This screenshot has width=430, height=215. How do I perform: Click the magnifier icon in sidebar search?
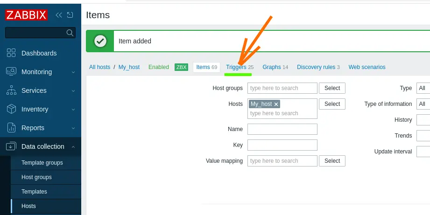pyautogui.click(x=70, y=33)
